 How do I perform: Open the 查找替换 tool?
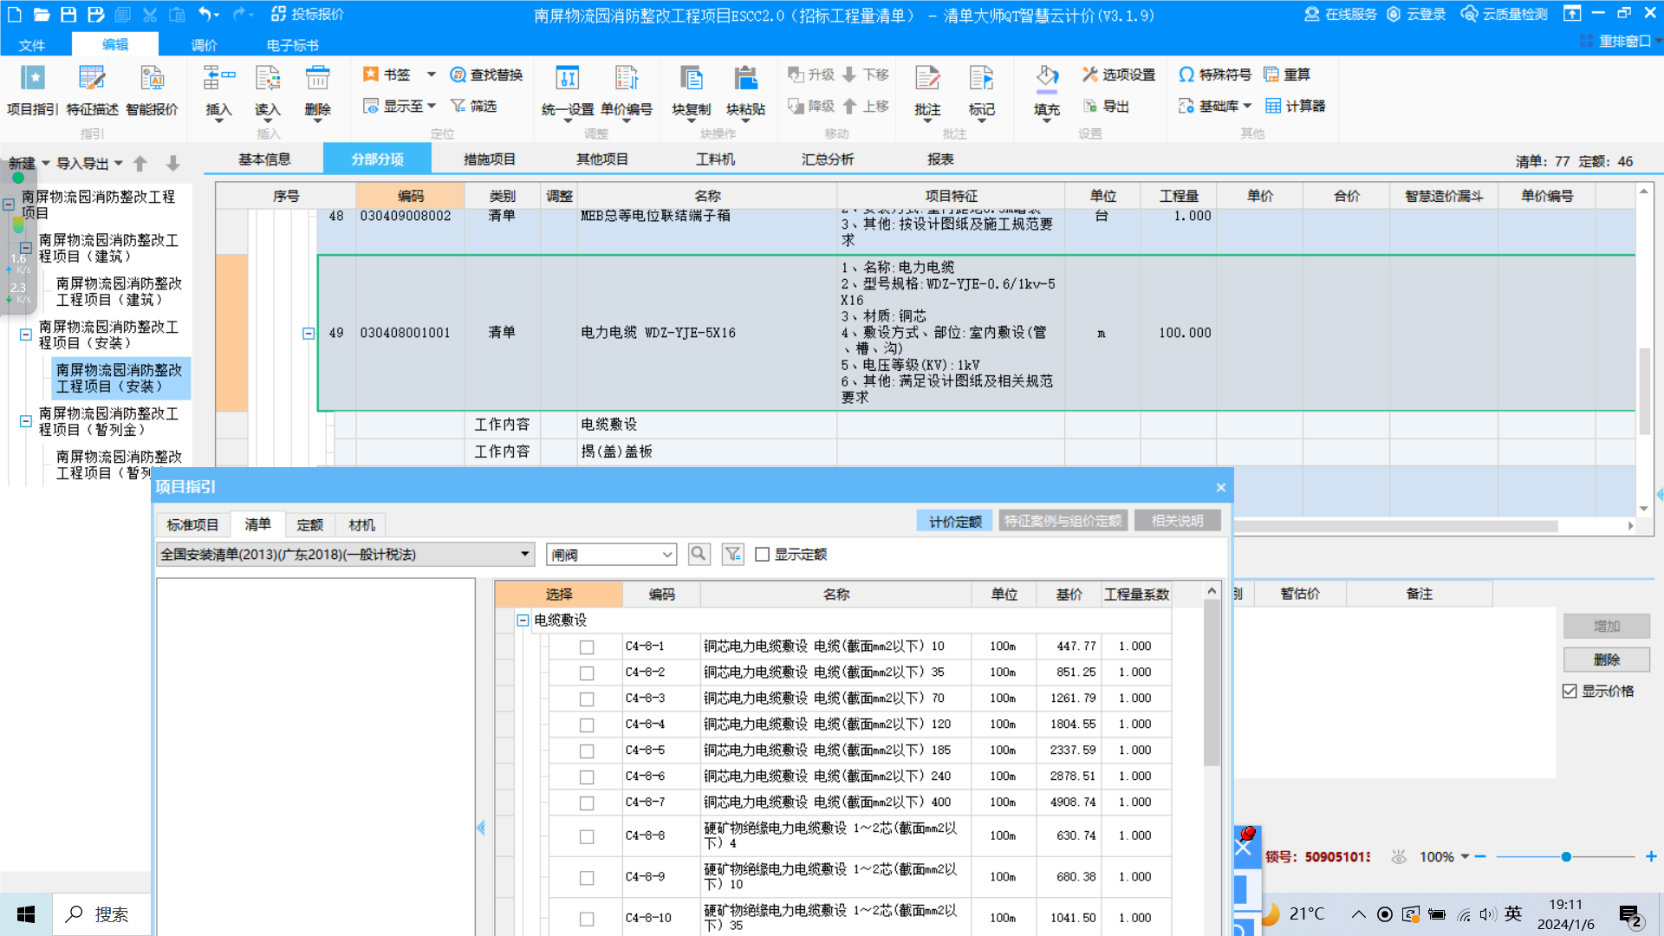pos(486,75)
